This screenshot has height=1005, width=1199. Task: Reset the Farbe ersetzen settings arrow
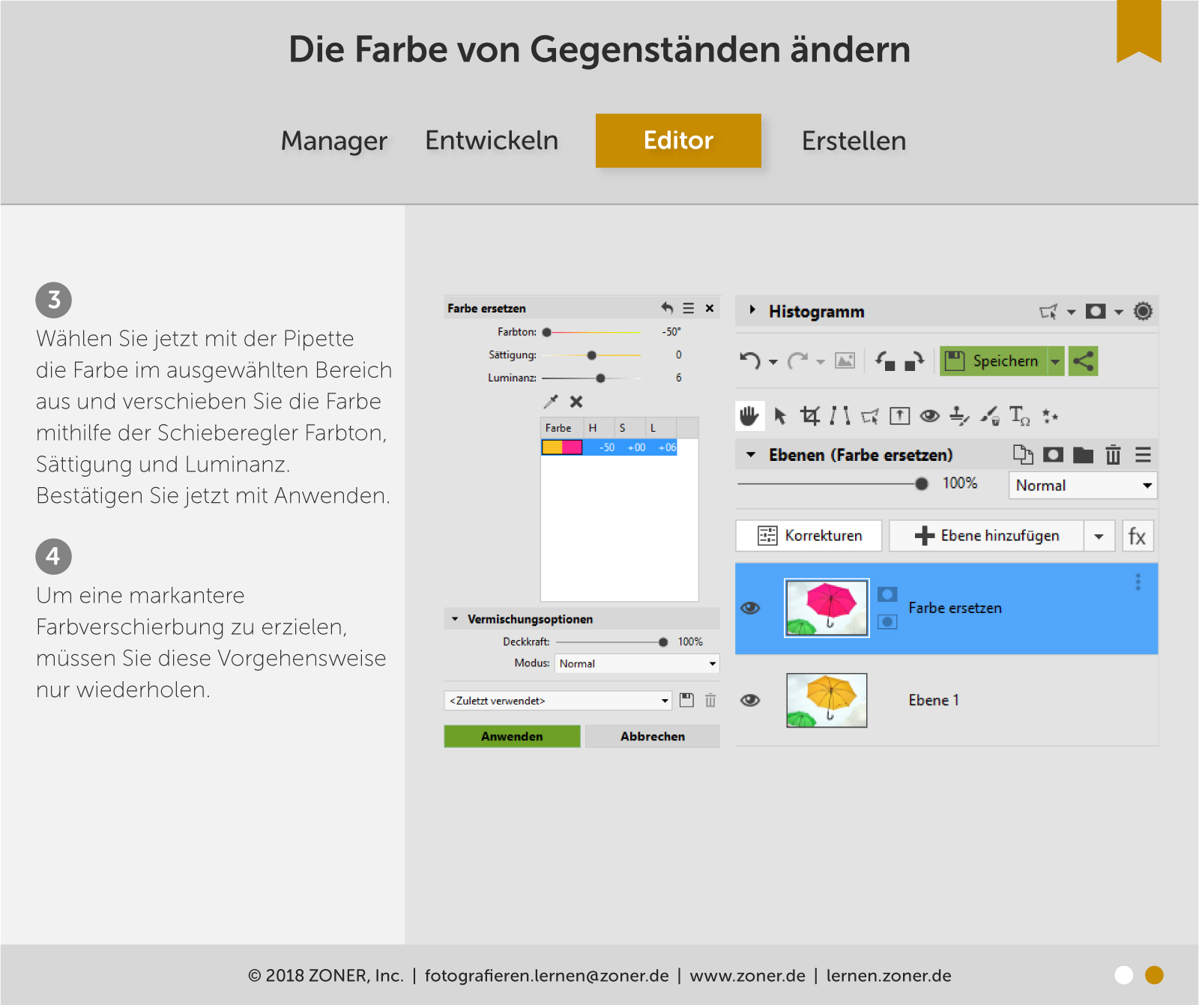click(667, 308)
